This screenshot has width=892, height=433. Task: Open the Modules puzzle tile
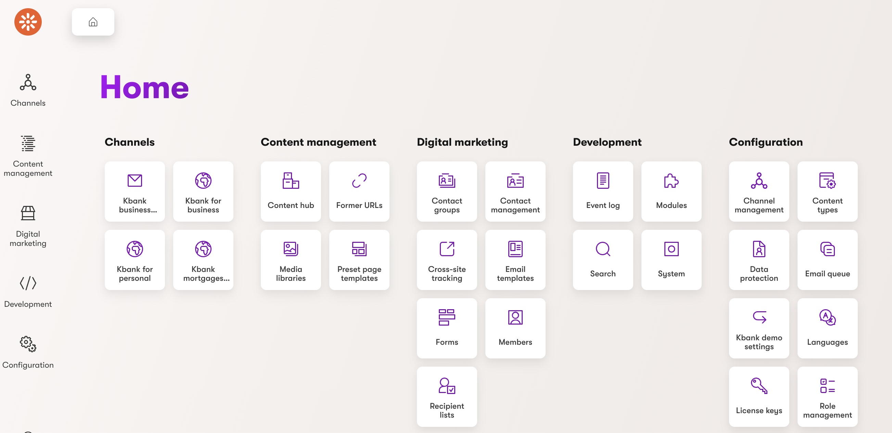671,191
